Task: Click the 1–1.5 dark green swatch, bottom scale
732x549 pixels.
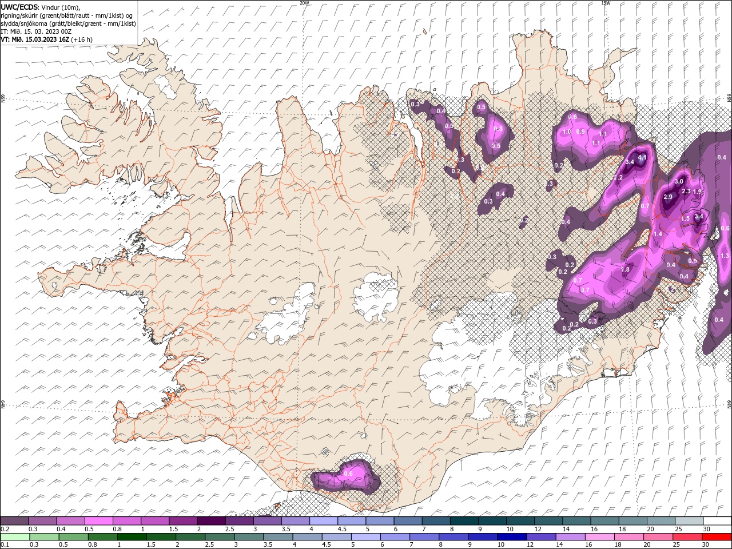Action: coord(132,537)
